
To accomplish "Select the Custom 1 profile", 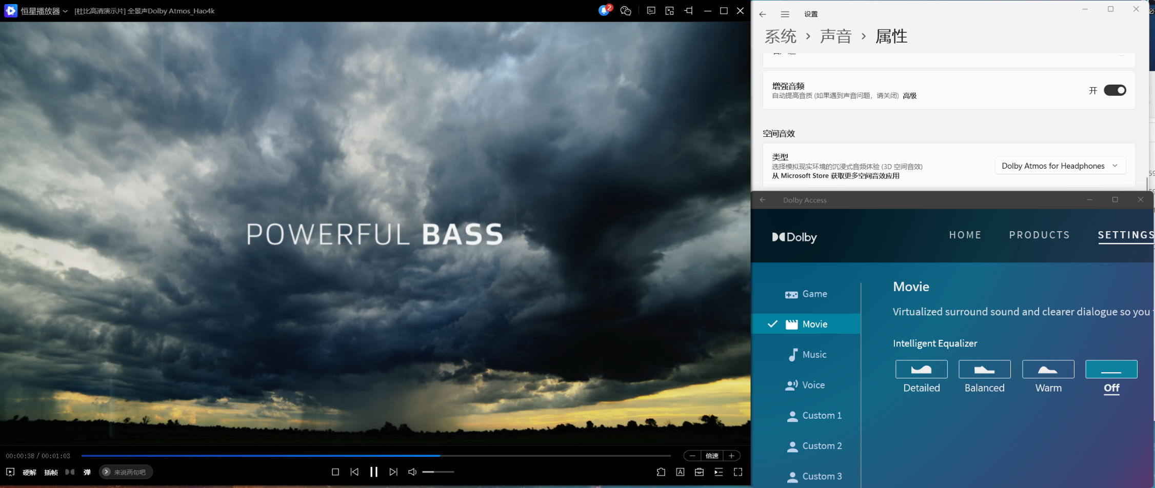I will point(806,415).
